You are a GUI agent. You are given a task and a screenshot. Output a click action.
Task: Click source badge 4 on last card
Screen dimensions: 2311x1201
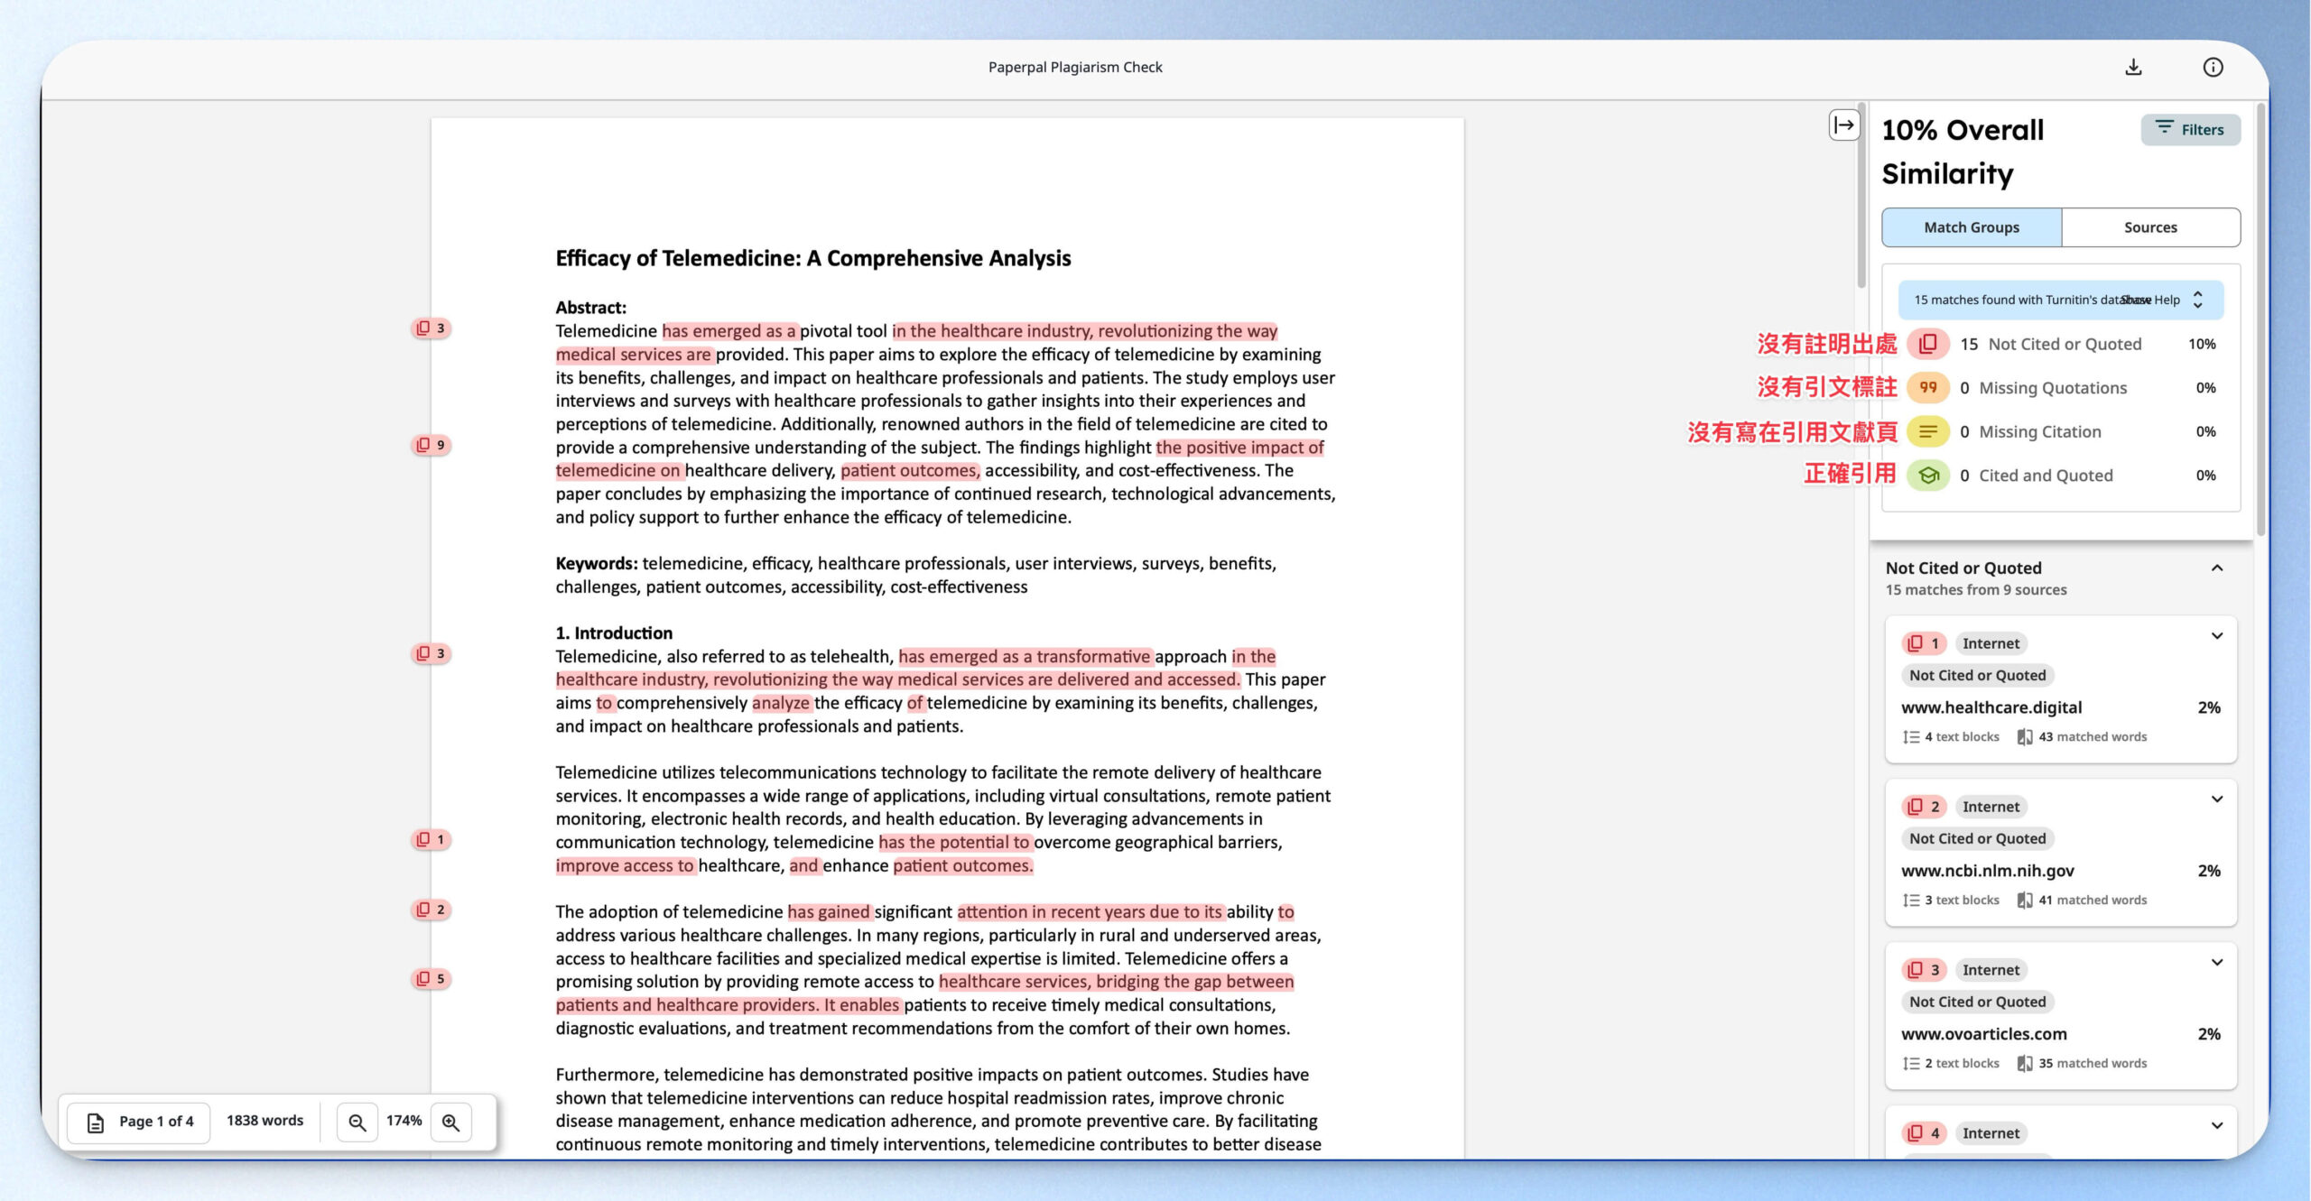[x=1924, y=1133]
